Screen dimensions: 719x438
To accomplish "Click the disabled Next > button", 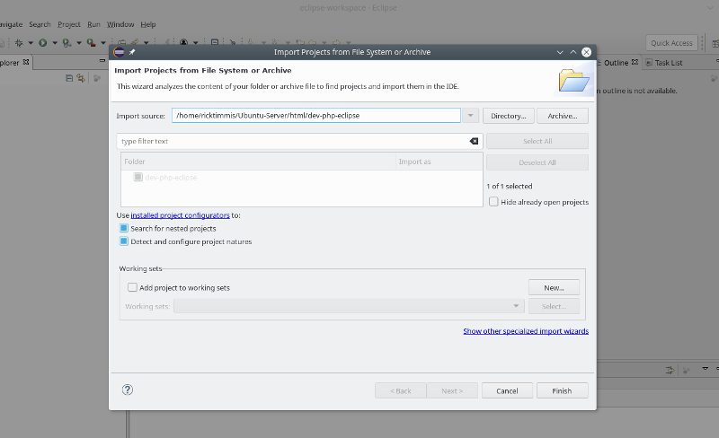I will [452, 390].
